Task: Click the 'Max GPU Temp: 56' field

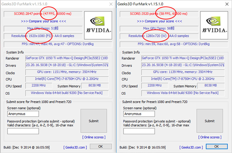Action: click(x=159, y=29)
